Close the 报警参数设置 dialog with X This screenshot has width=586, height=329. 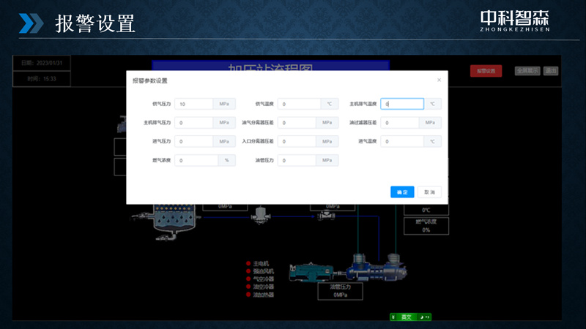(439, 80)
